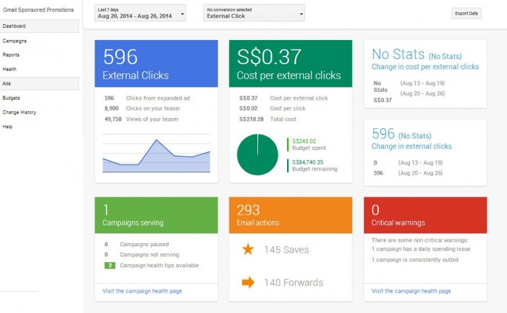Click the '(Aug 13 - Aug 19)' row in cost change card
The width and height of the screenshot is (507, 313).
click(422, 83)
